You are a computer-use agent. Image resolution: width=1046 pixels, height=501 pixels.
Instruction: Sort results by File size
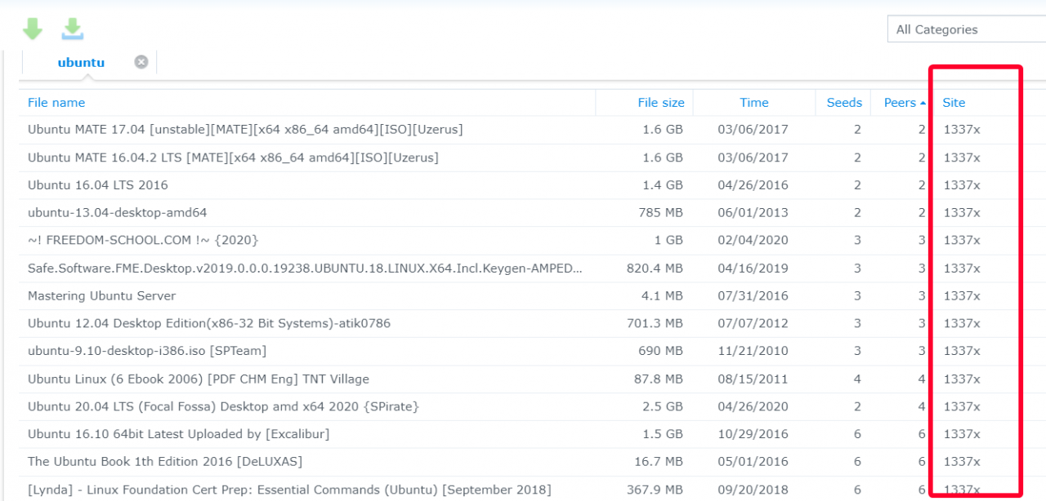(661, 102)
